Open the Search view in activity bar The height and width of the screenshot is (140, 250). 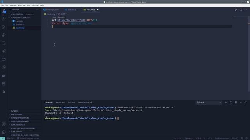pyautogui.click(x=4, y=19)
